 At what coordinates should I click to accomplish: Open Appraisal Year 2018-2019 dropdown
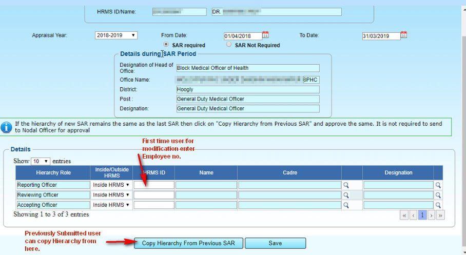pos(116,35)
